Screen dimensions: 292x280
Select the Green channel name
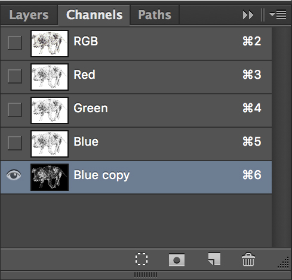point(91,108)
